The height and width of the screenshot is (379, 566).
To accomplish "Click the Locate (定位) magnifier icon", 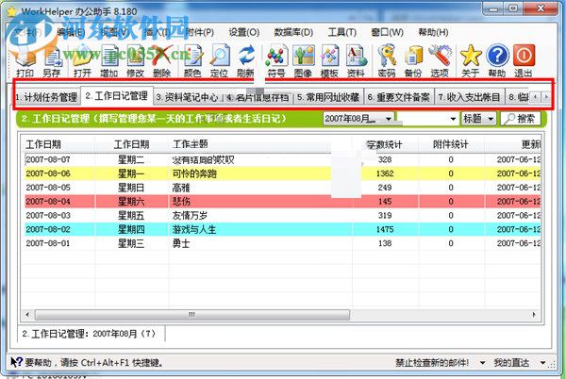I will click(219, 61).
